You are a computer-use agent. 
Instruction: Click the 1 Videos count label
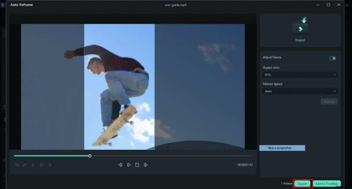coord(286,184)
